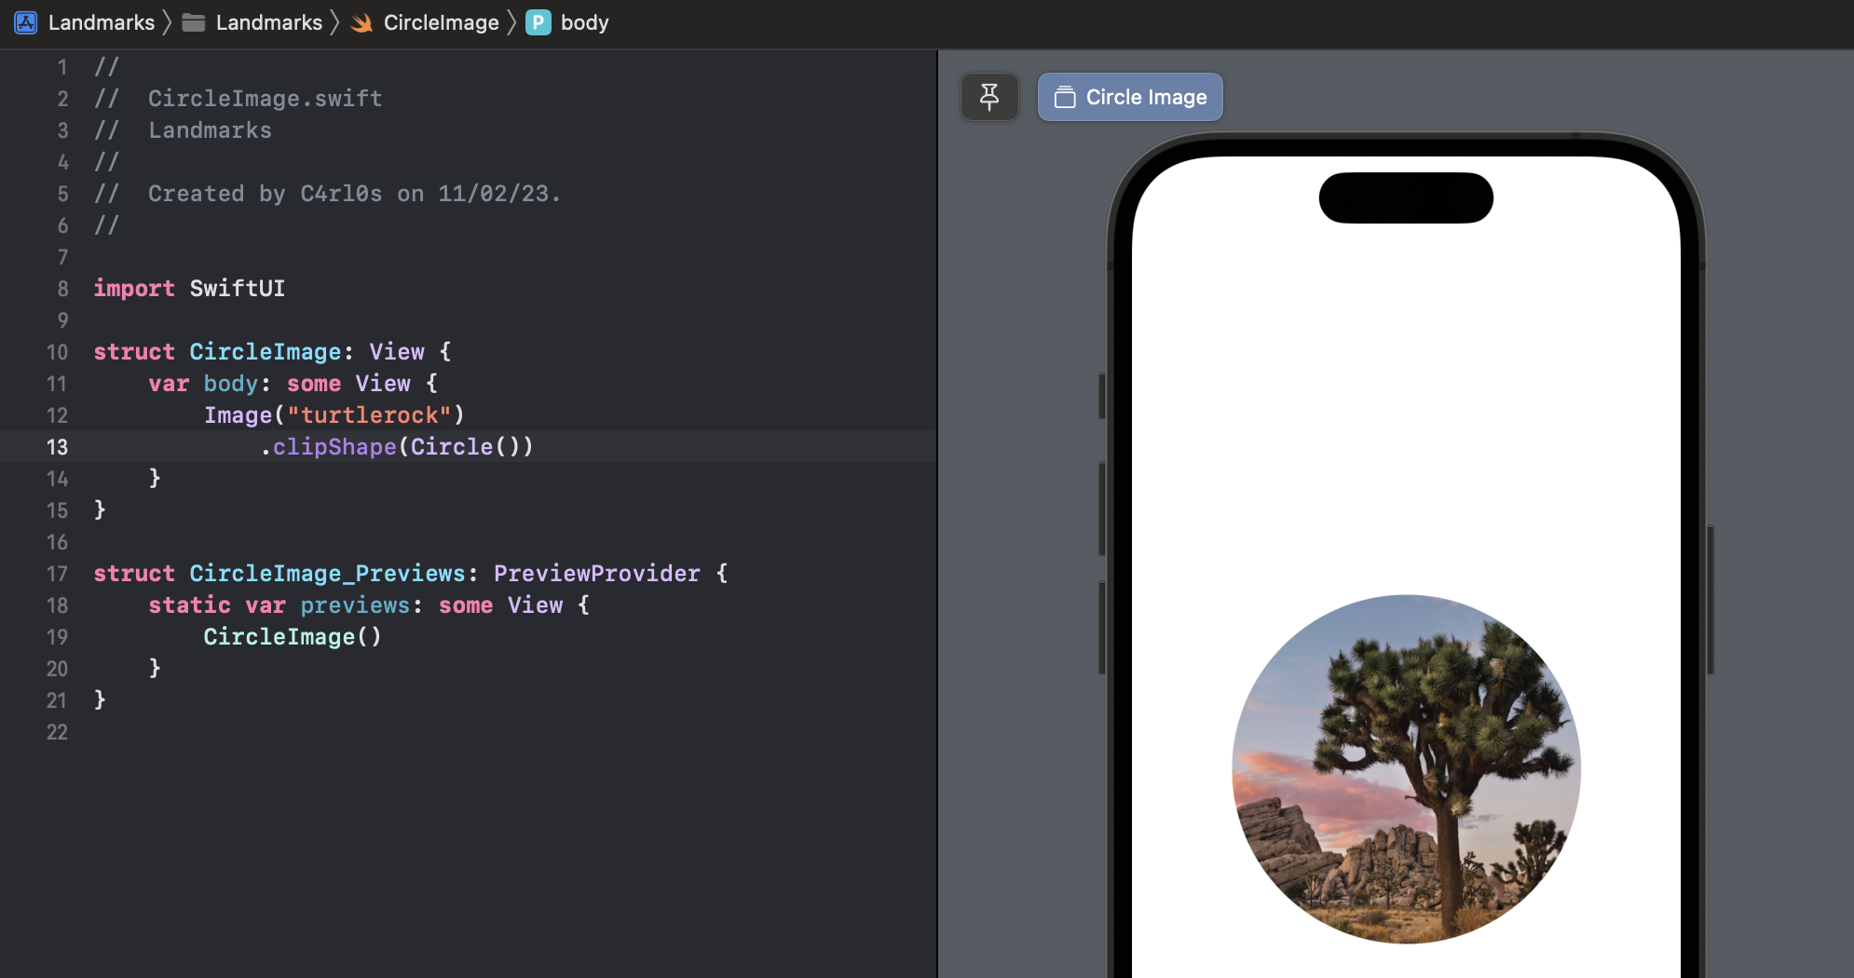This screenshot has height=978, width=1854.
Task: Click the "Image" initializer on line 12
Action: click(x=239, y=415)
